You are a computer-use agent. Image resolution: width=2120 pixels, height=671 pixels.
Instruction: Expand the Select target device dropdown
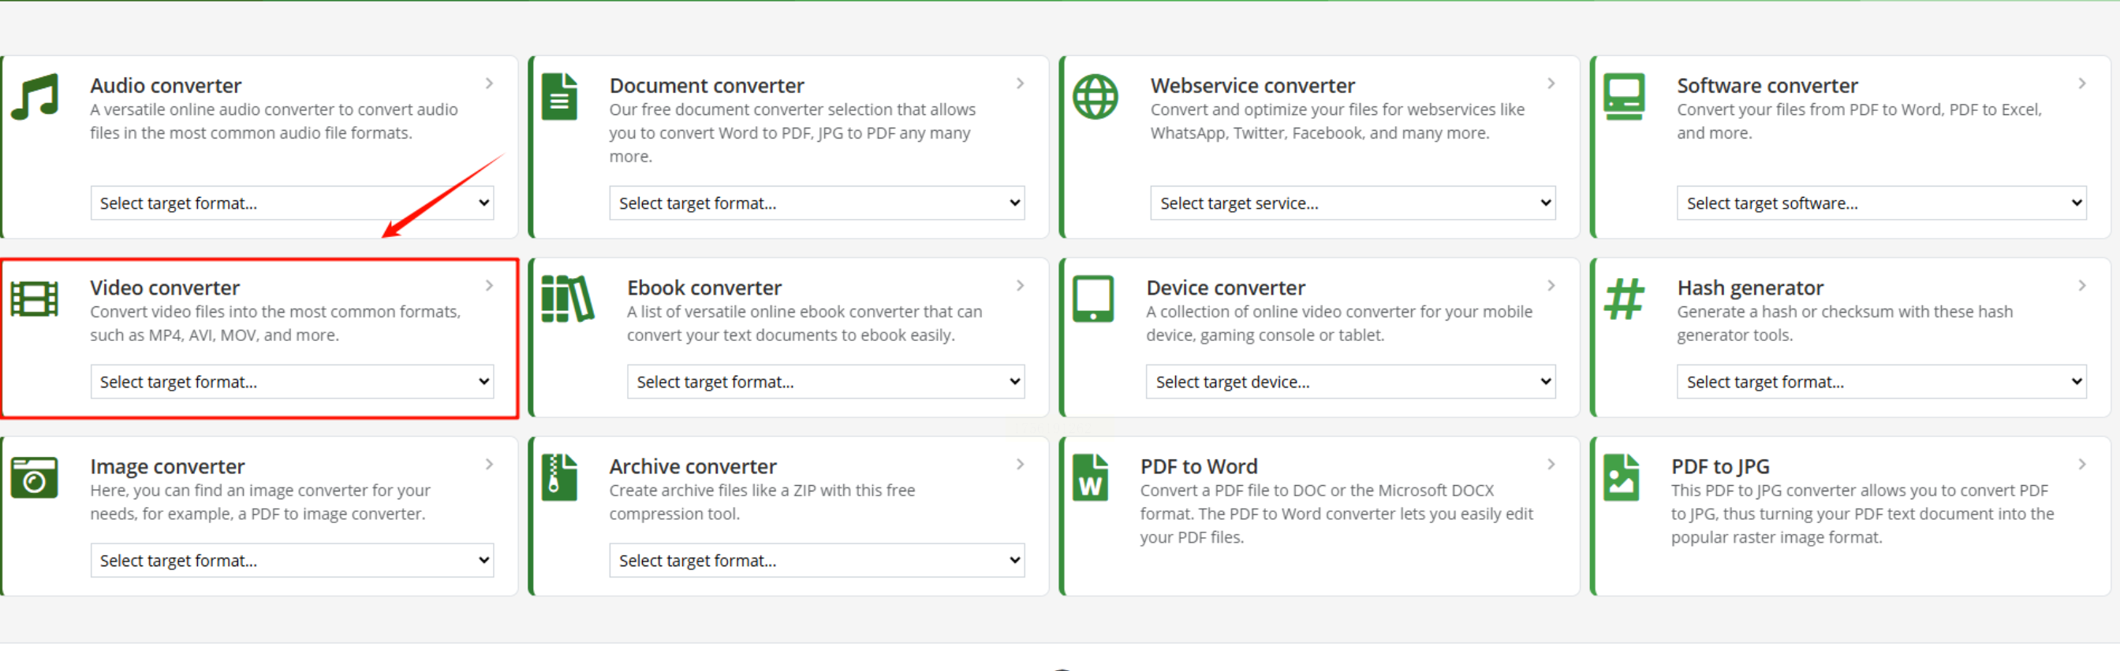1350,381
